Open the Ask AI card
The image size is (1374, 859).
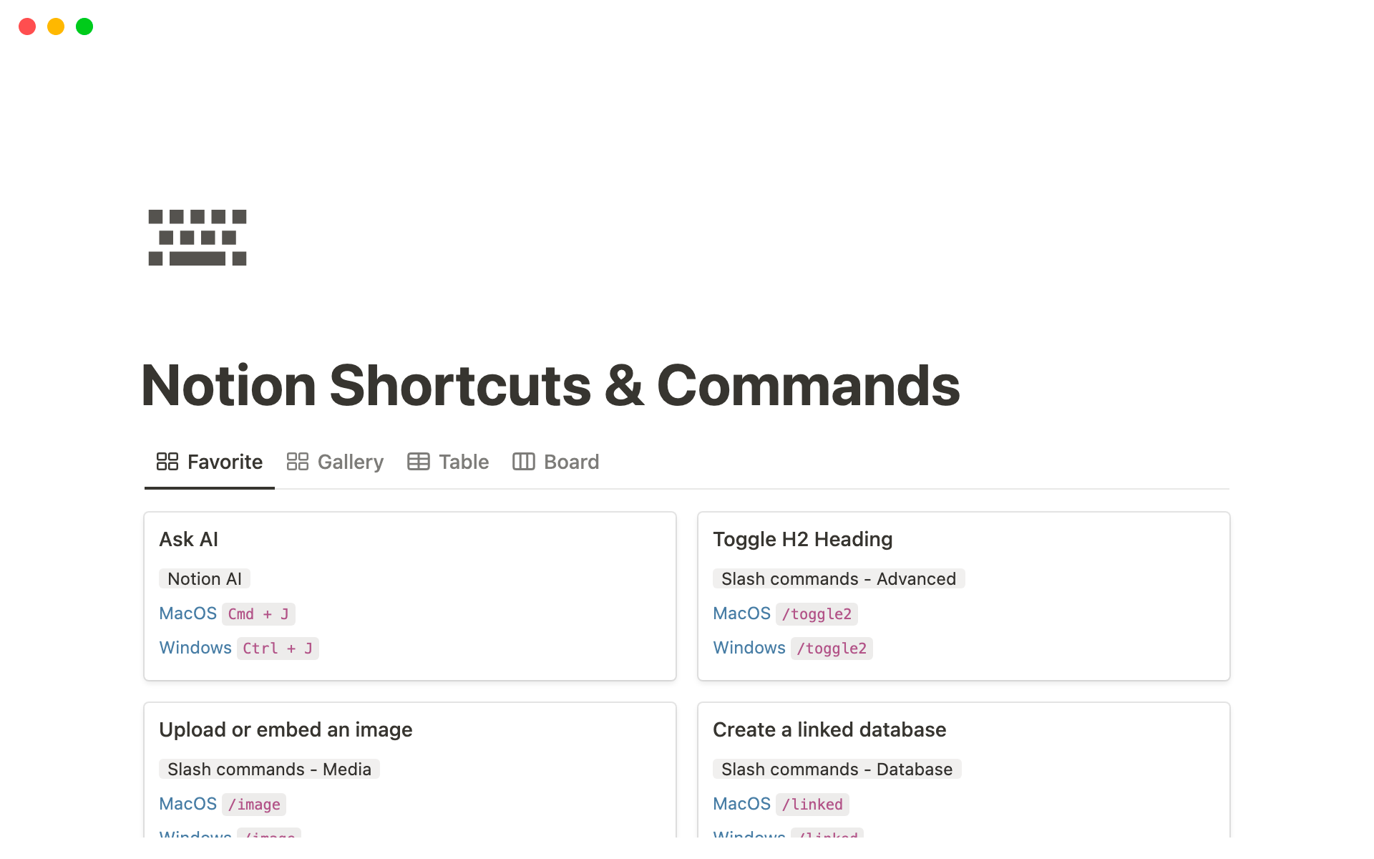pyautogui.click(x=189, y=539)
